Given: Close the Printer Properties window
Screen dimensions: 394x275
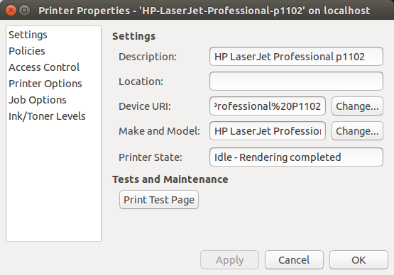Looking at the screenshot, I should (11, 11).
